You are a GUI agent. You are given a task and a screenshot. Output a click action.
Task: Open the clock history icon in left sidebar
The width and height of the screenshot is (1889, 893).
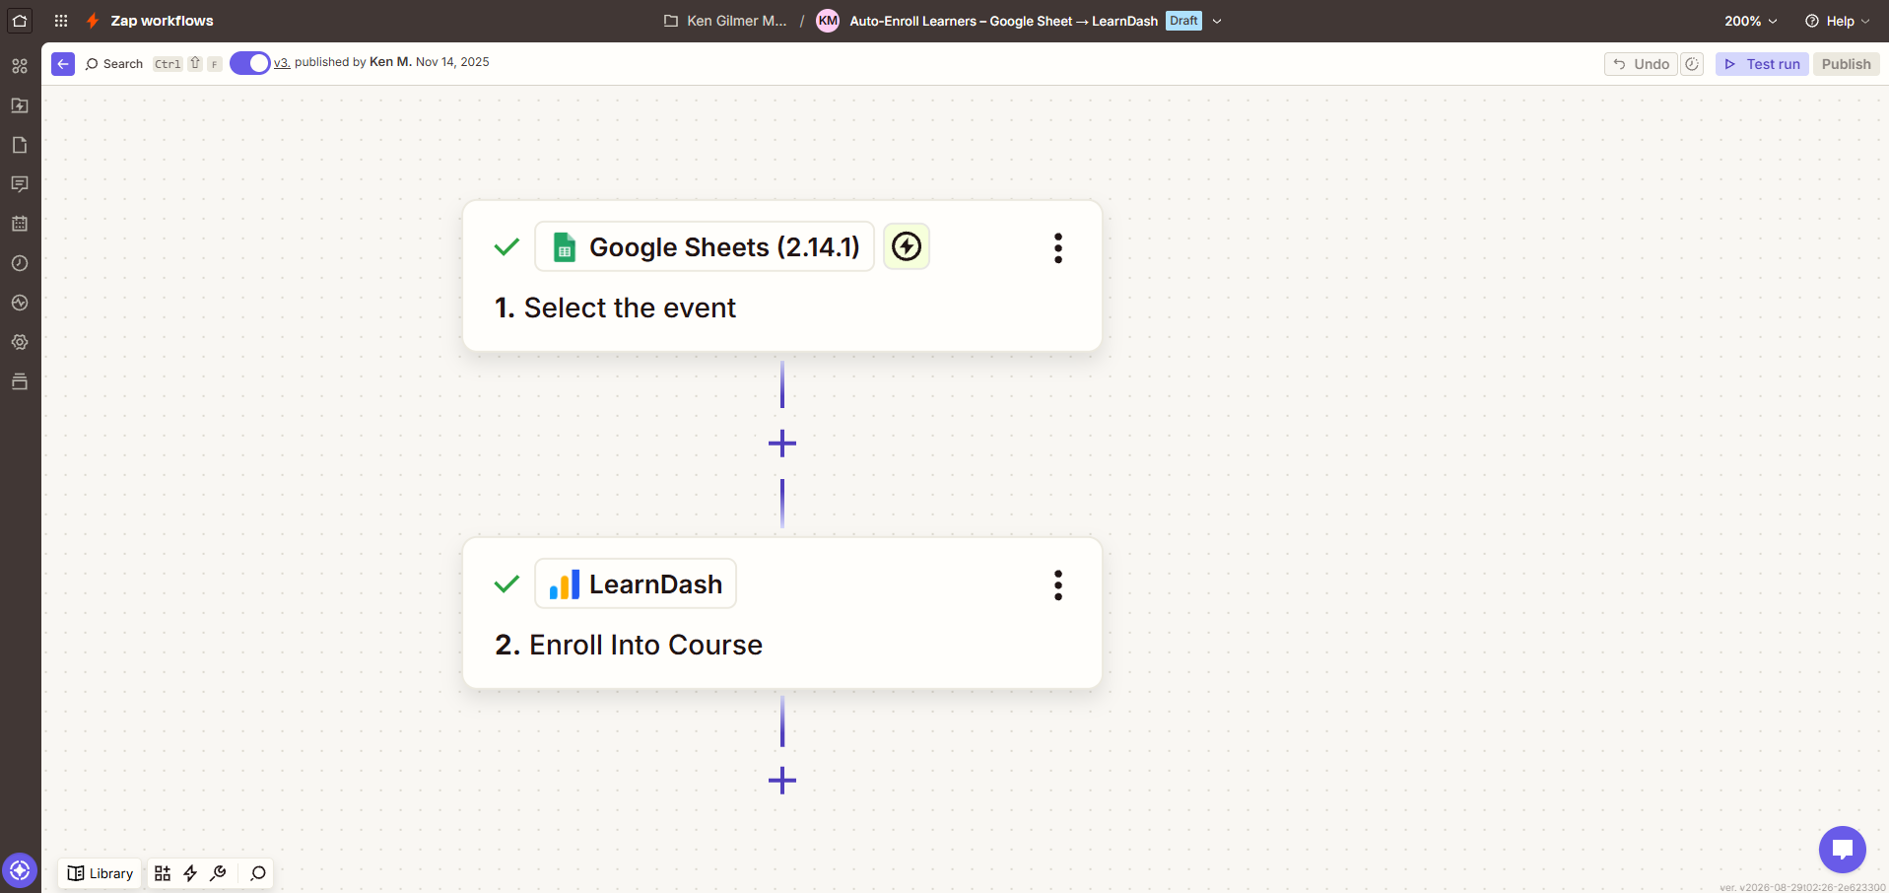pyautogui.click(x=20, y=263)
